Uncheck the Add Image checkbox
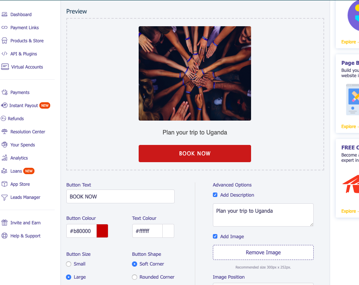The image size is (359, 285). point(215,237)
